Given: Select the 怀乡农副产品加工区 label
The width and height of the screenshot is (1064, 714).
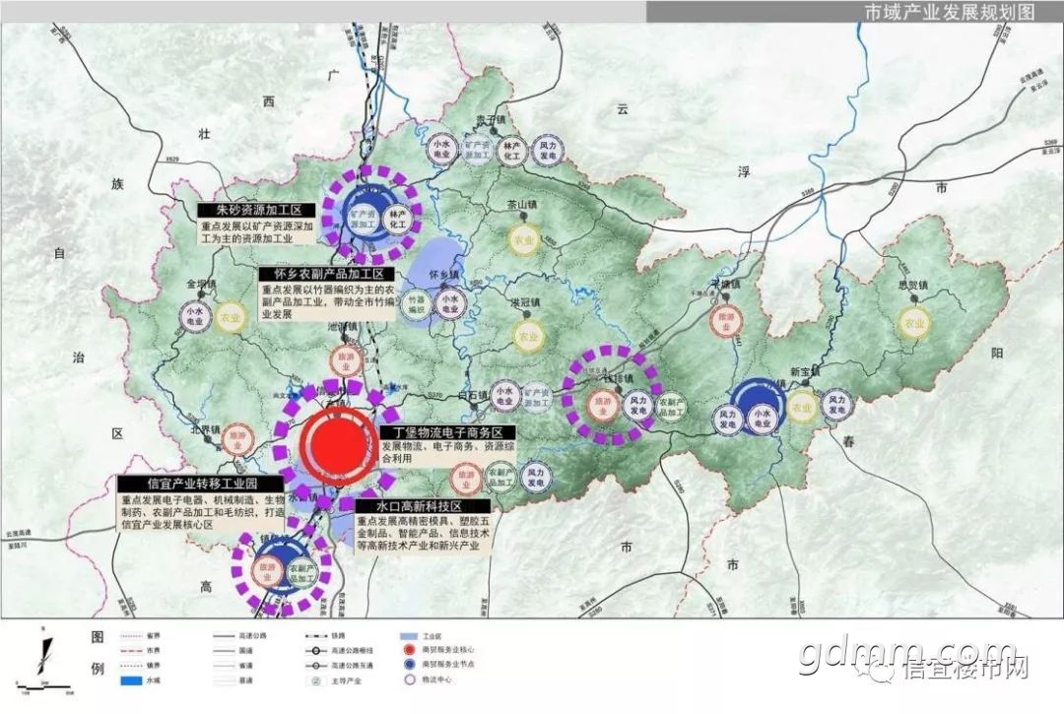Looking at the screenshot, I should (x=328, y=274).
